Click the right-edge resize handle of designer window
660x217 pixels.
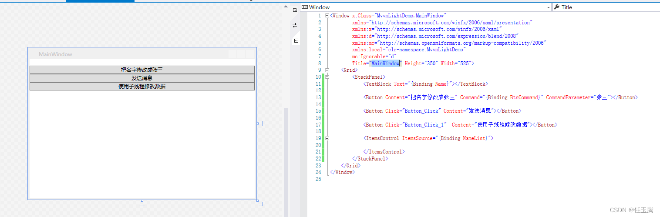[x=257, y=124]
